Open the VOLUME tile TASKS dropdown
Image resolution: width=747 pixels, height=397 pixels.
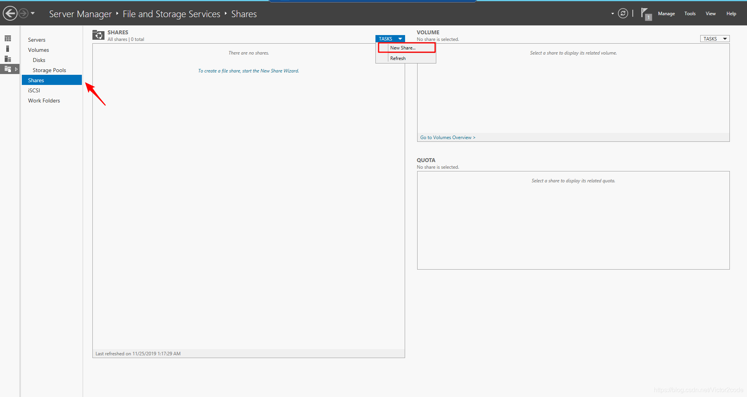click(715, 39)
